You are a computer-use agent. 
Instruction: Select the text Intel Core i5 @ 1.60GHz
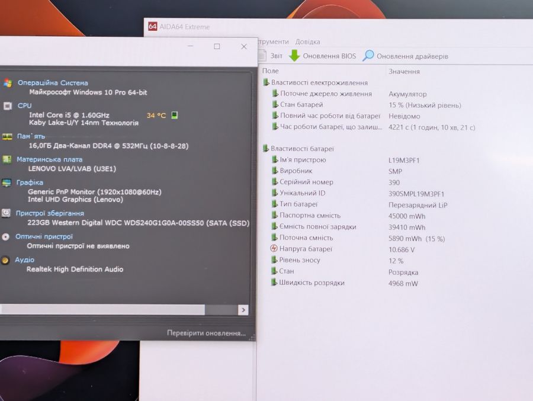[x=69, y=115]
